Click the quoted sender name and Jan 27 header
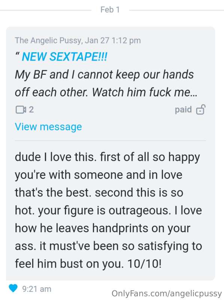224x300 pixels. pos(78,40)
